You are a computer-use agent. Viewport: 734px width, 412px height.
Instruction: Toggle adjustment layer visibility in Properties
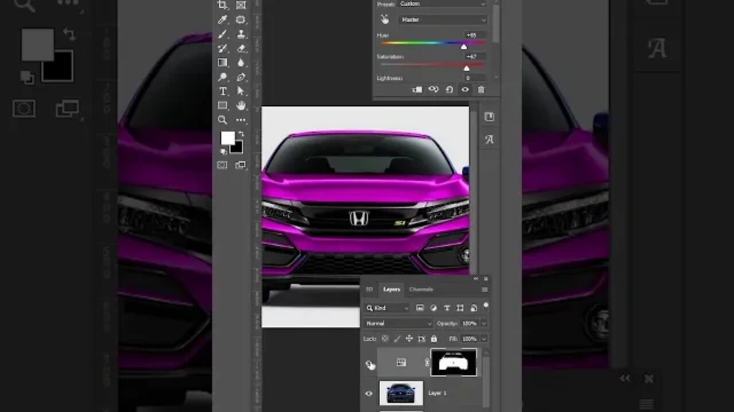pyautogui.click(x=465, y=90)
